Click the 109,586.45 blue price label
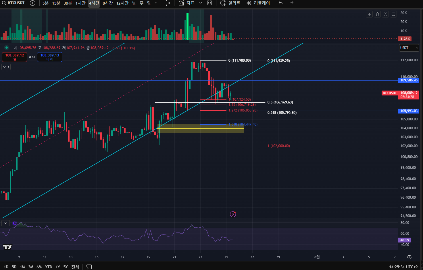The height and width of the screenshot is (270, 423). click(409, 80)
